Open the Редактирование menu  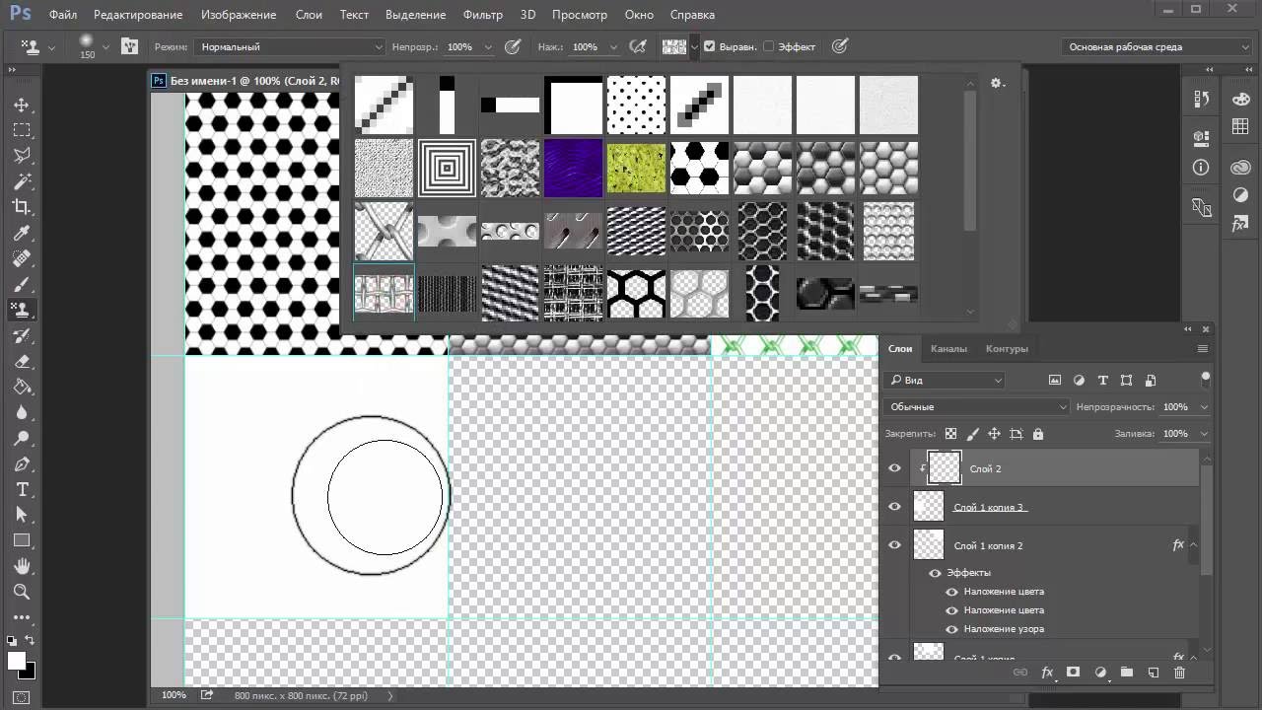point(138,15)
